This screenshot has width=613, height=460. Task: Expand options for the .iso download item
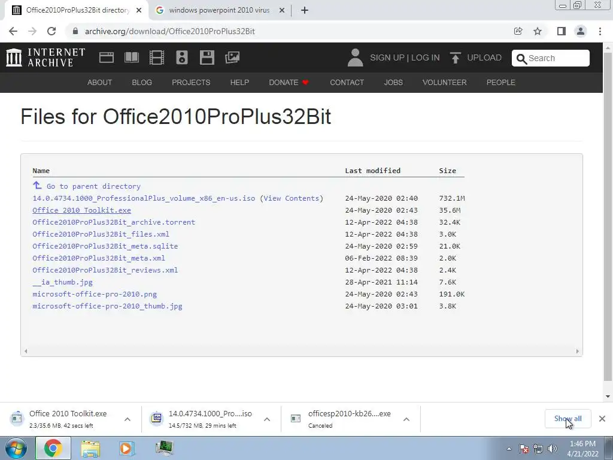point(267,419)
